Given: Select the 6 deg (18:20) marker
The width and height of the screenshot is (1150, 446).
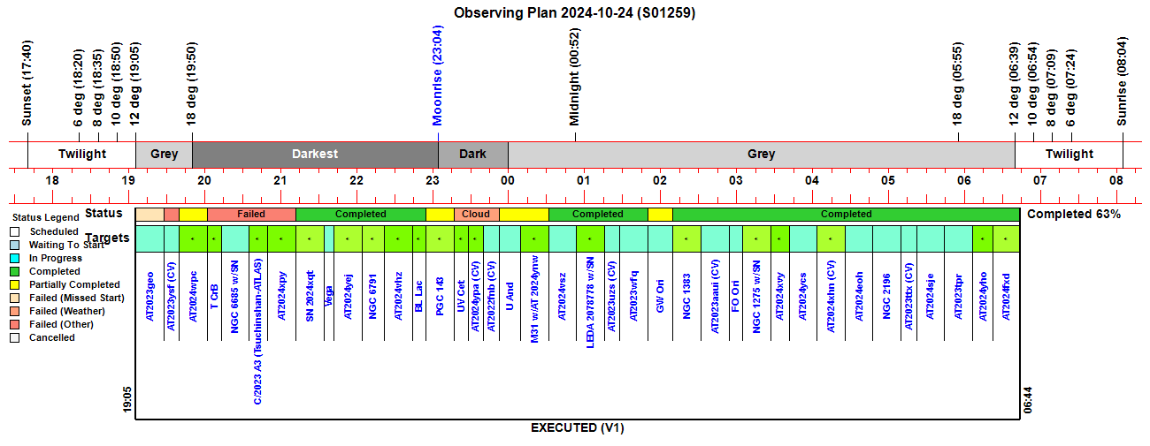Looking at the screenshot, I should click(78, 87).
